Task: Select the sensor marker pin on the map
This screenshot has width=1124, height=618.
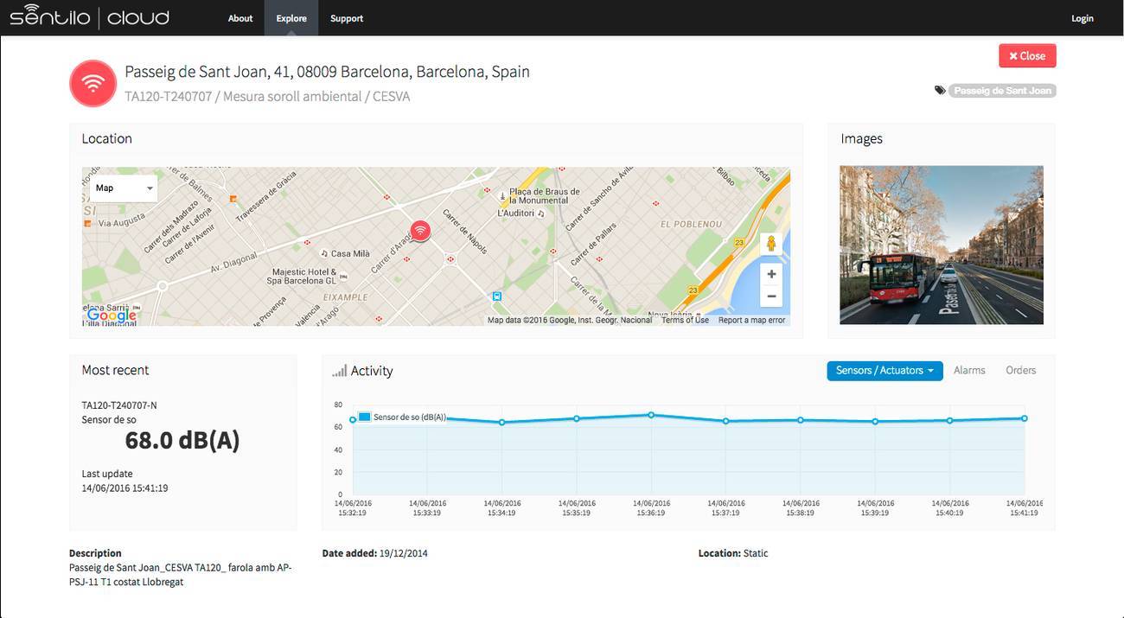Action: (419, 231)
